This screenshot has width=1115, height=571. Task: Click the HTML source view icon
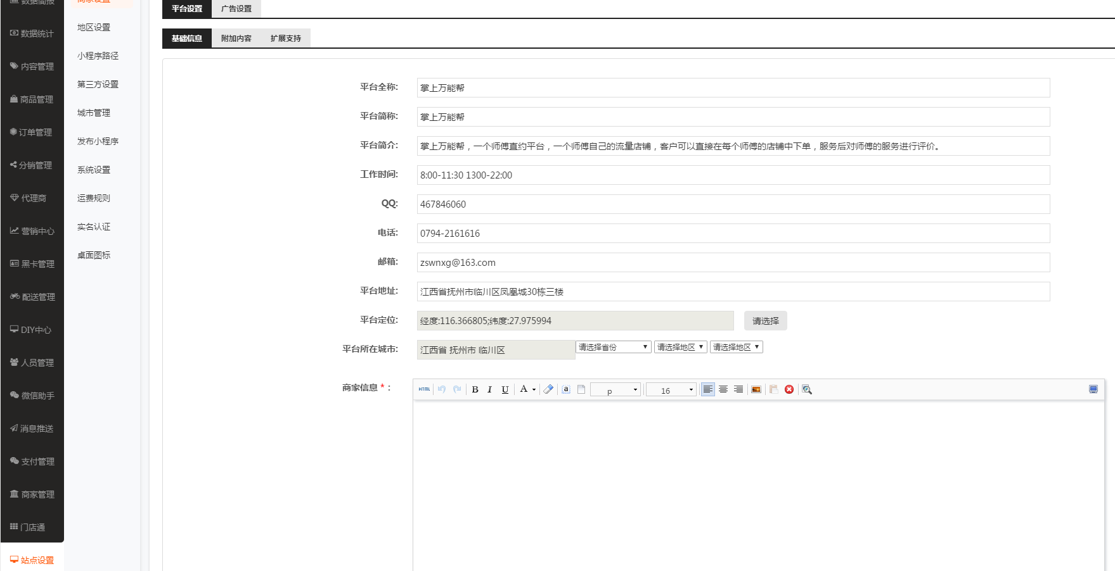(x=424, y=389)
